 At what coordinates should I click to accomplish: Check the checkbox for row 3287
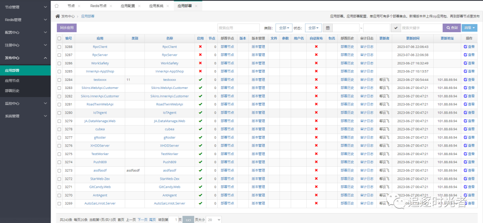[59, 55]
